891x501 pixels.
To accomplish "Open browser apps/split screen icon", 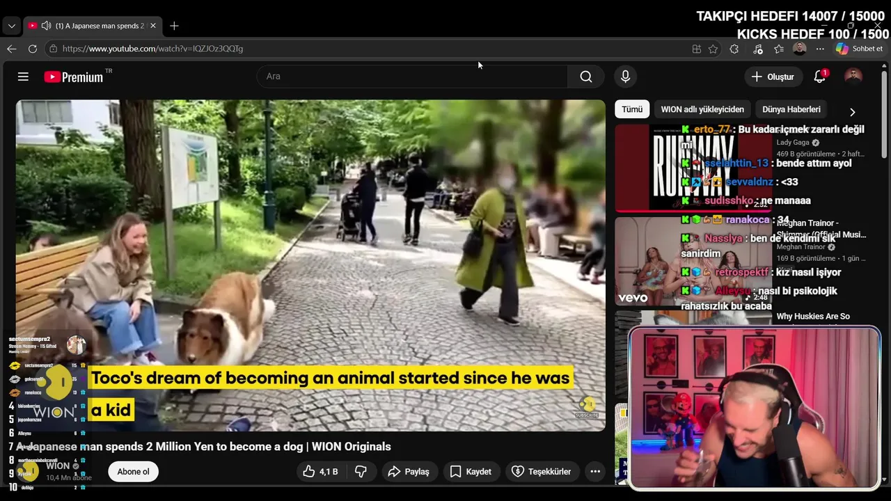I will pyautogui.click(x=696, y=49).
